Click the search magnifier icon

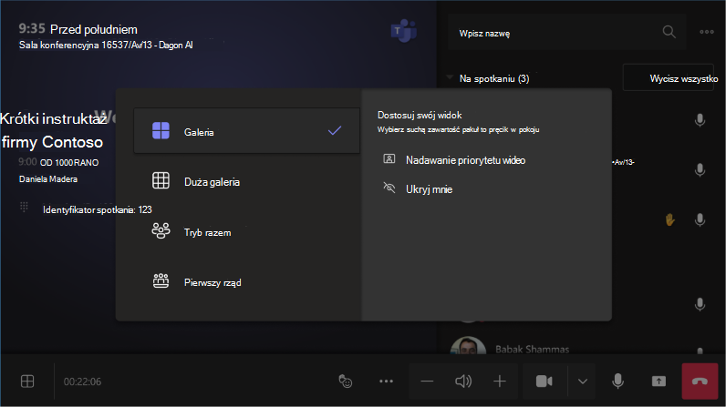point(669,32)
